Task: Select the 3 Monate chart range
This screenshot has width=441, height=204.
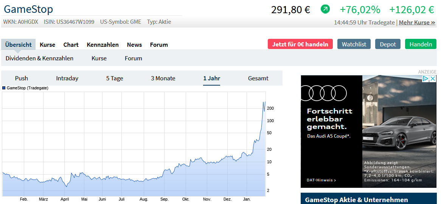Action: pos(163,78)
